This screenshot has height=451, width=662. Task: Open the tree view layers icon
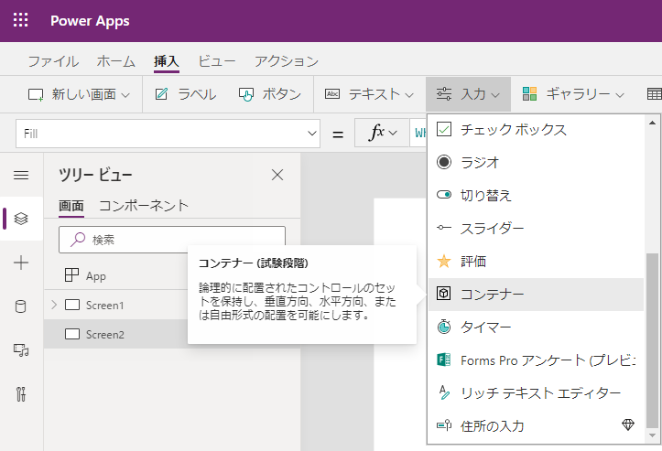[x=21, y=219]
